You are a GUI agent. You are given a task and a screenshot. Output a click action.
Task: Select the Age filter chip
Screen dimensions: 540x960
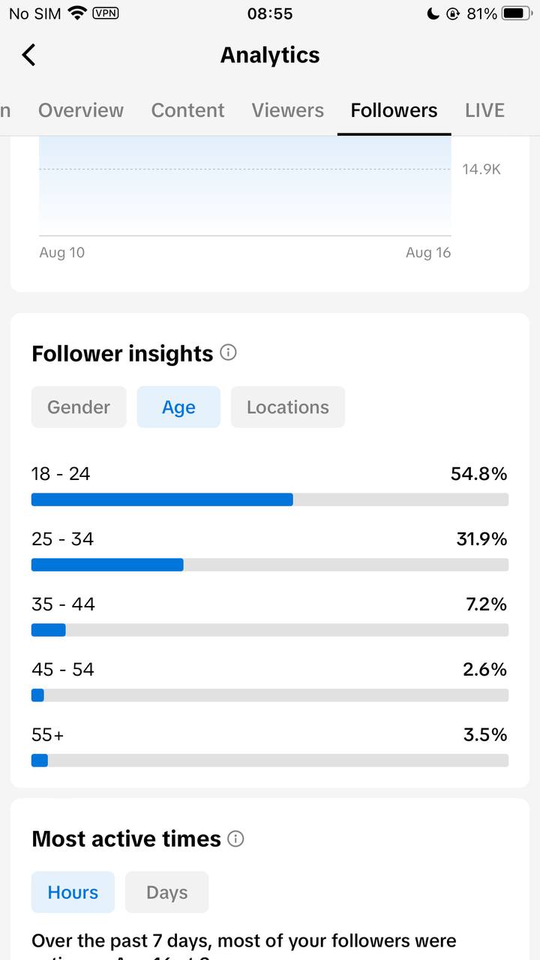(178, 407)
